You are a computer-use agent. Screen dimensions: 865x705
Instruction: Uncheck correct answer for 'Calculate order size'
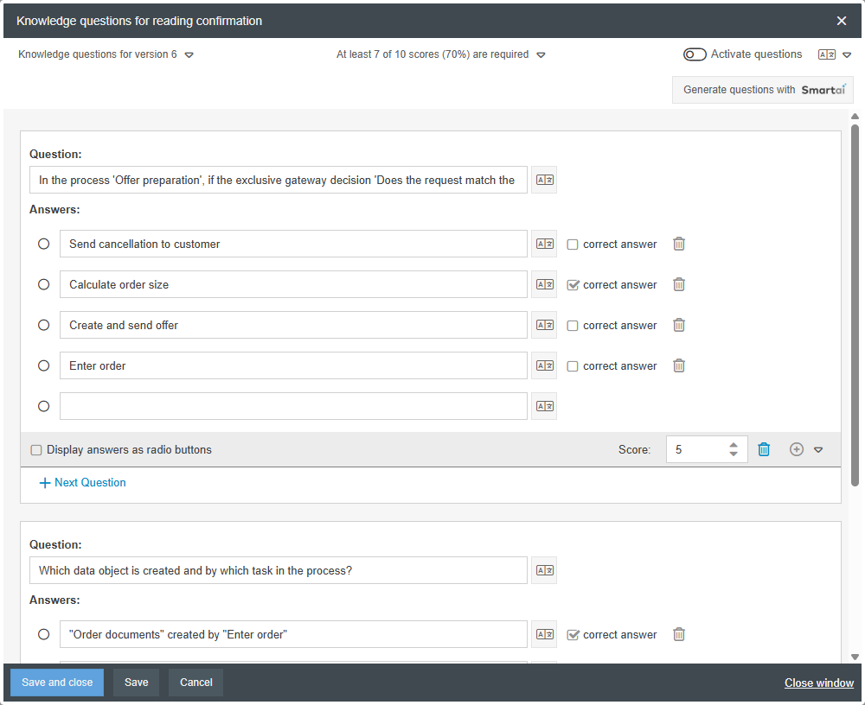573,285
